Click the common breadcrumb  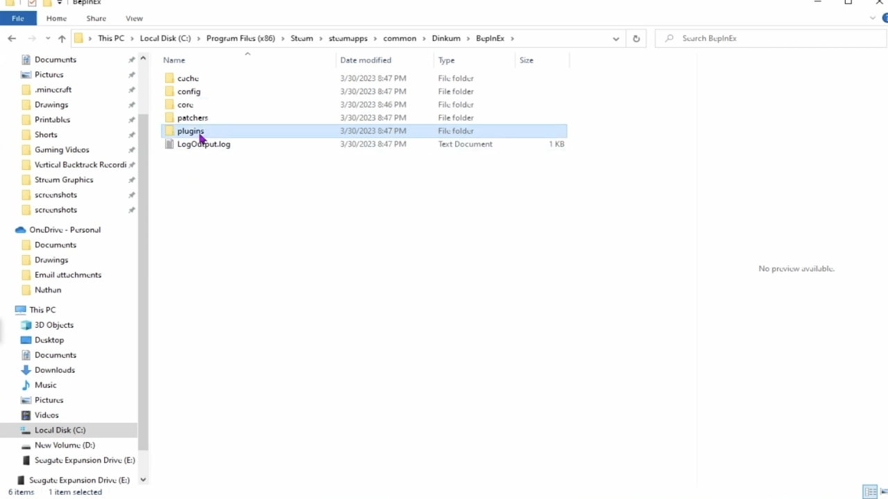pos(400,38)
